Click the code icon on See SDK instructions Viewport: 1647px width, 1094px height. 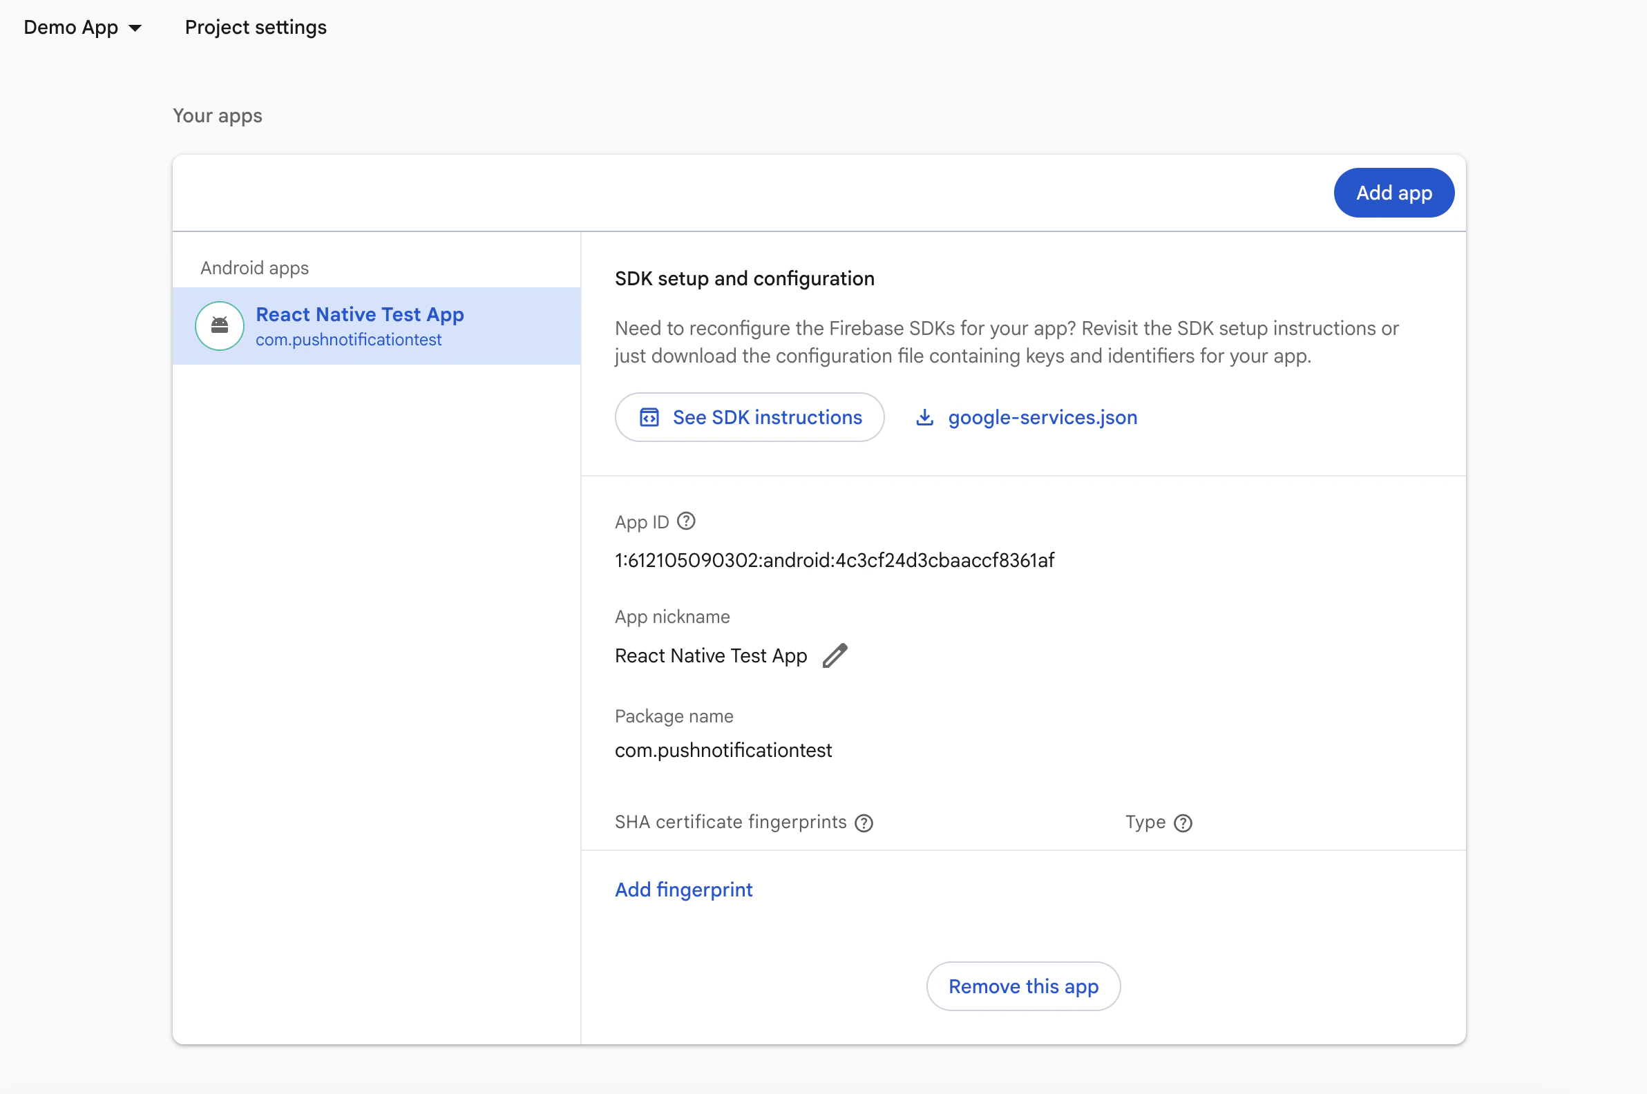649,416
